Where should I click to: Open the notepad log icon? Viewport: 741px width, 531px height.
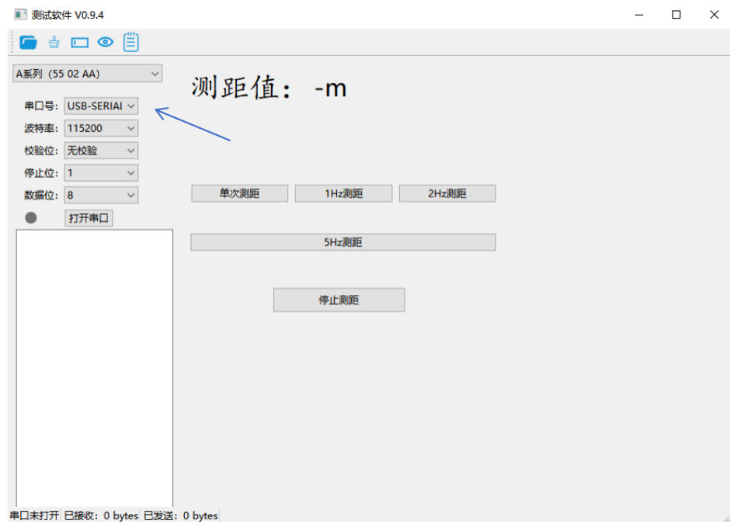coord(131,42)
